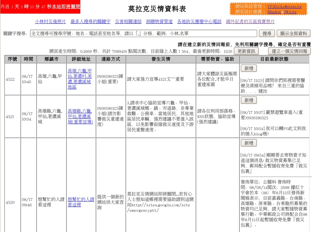The width and height of the screenshot is (312, 232).
Task: Click the 本站即將關閉 link in the red banner
Action: pos(66,7)
